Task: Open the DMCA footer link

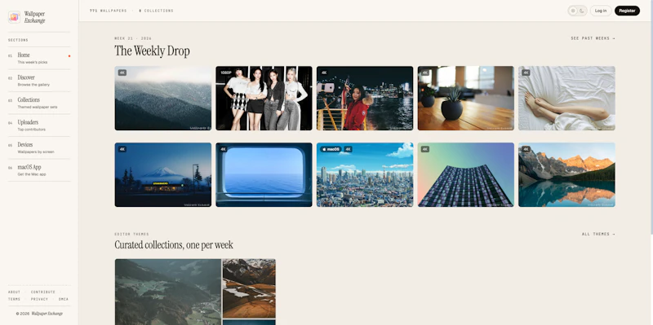Action: 64,299
